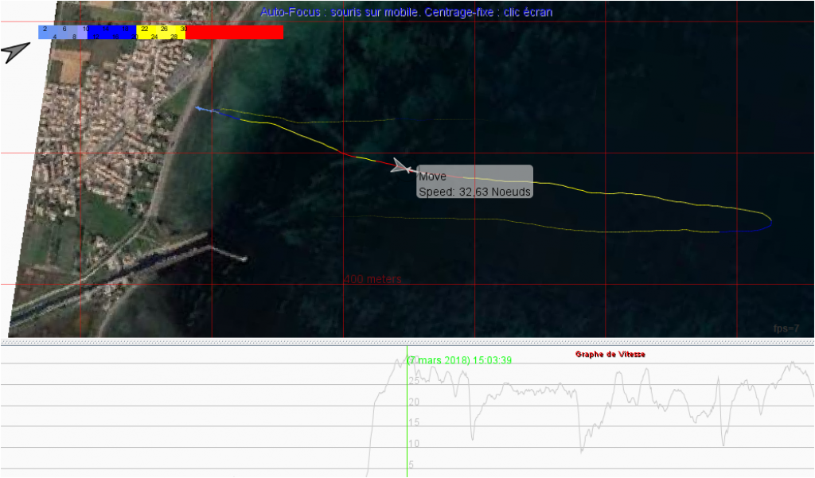Click the '100 meters' scale label
Image resolution: width=815 pixels, height=478 pixels.
(372, 279)
